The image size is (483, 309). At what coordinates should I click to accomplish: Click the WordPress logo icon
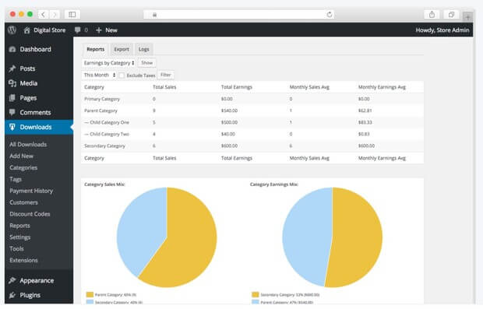12,30
